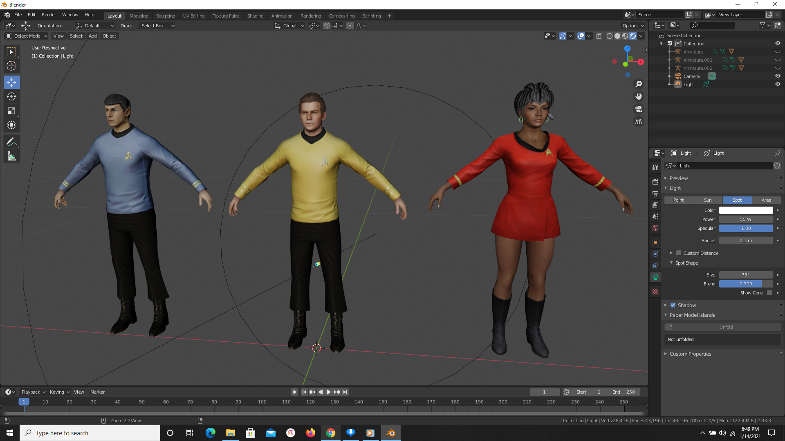Enable the Custom Distance checkbox
This screenshot has height=441, width=785.
pyautogui.click(x=679, y=253)
